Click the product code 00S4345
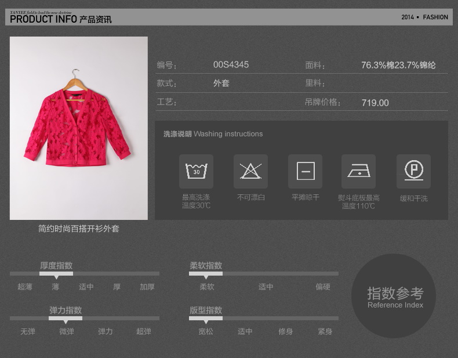Image resolution: width=458 pixels, height=358 pixels. point(231,64)
